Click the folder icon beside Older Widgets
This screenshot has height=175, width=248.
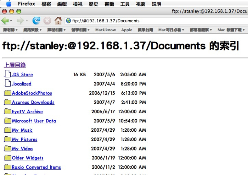coord(8,158)
